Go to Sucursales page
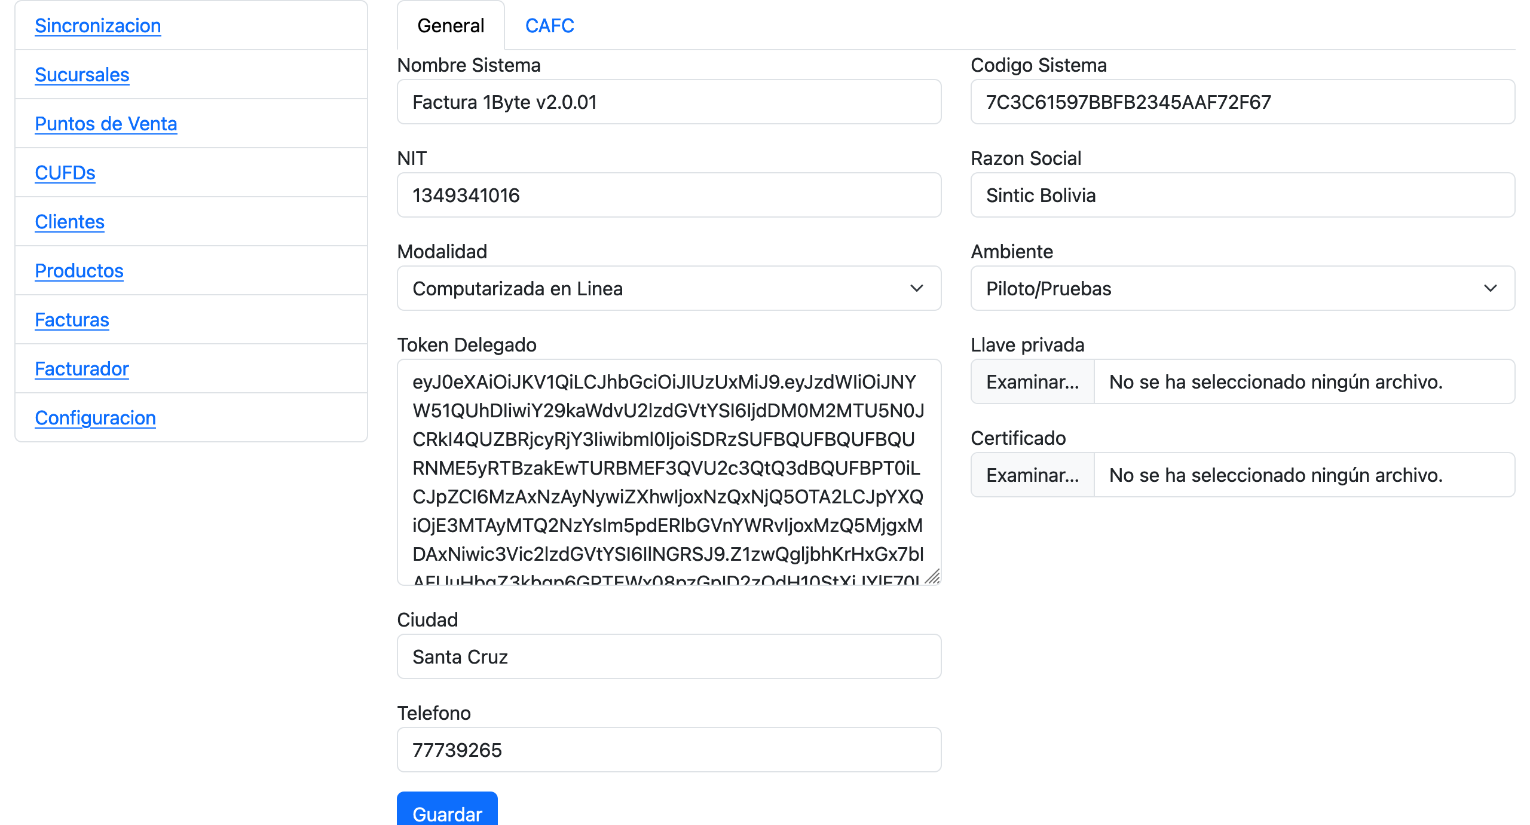 point(82,75)
